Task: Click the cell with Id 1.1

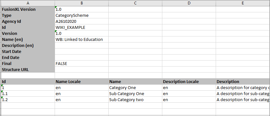Action: pos(28,94)
